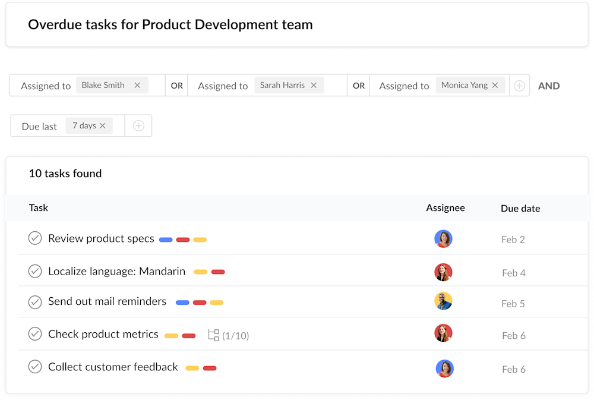594x400 pixels.
Task: Open the Send out mail reminders task
Action: pyautogui.click(x=107, y=301)
